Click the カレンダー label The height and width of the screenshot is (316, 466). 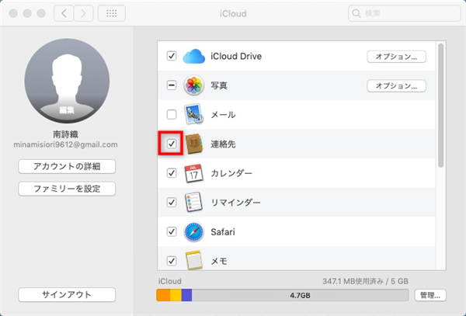pyautogui.click(x=231, y=173)
